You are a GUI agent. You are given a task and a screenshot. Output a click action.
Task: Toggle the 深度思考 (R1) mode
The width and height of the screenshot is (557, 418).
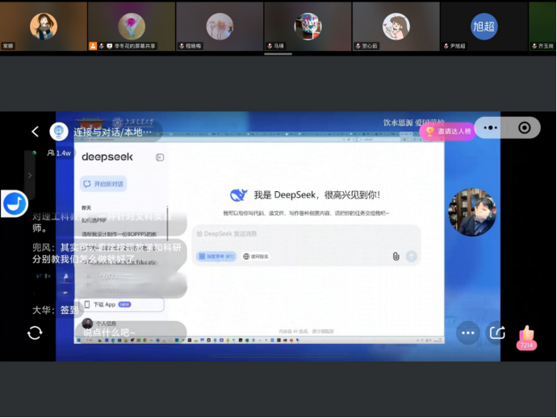click(x=216, y=256)
